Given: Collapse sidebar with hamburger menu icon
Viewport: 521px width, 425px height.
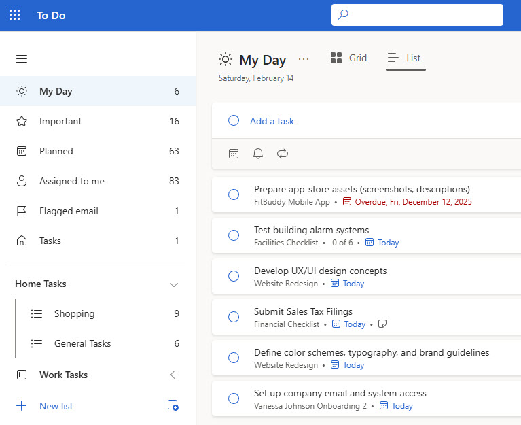Looking at the screenshot, I should pos(22,59).
